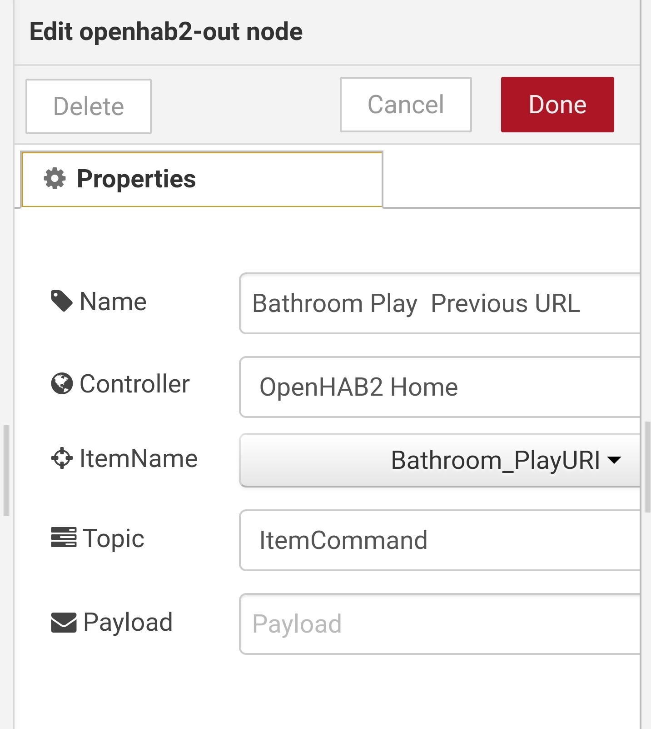
Task: Click into the Topic field showing ItemCommand
Action: [x=440, y=540]
